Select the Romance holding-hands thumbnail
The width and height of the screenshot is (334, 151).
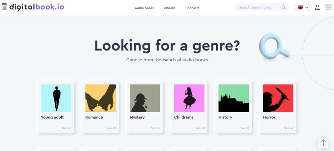click(100, 98)
